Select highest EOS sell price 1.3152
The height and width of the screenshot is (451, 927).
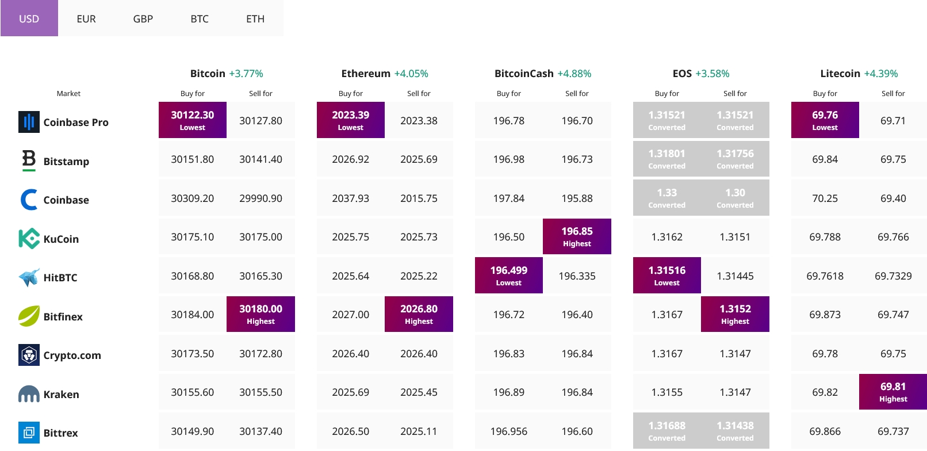pos(735,314)
